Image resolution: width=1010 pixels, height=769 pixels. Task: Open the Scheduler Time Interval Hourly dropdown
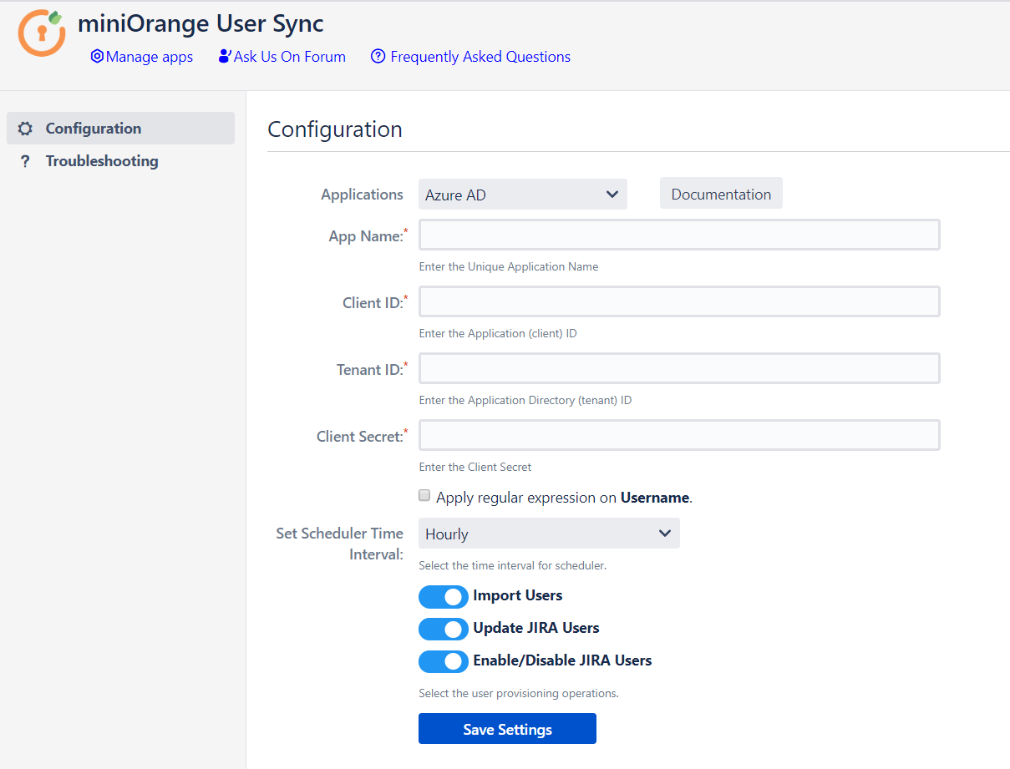coord(549,534)
